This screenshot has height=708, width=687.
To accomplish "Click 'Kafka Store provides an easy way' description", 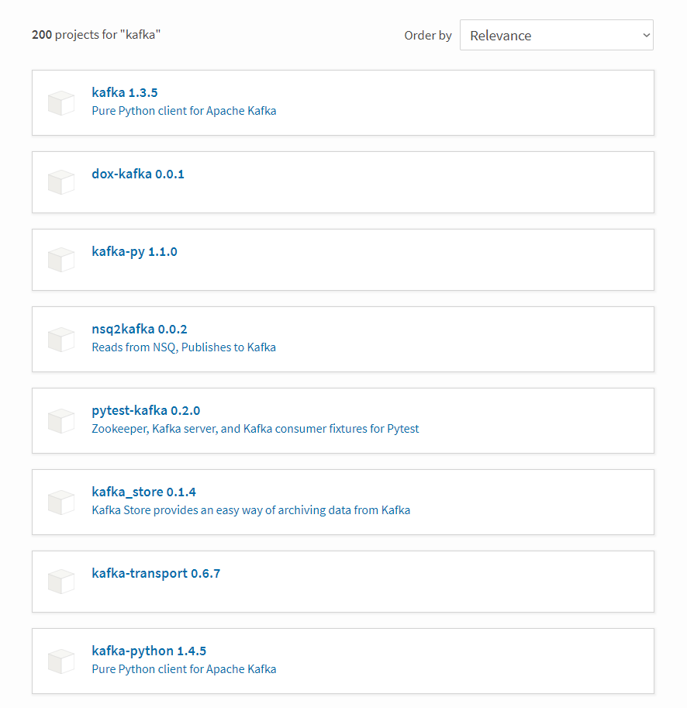I will tap(251, 509).
